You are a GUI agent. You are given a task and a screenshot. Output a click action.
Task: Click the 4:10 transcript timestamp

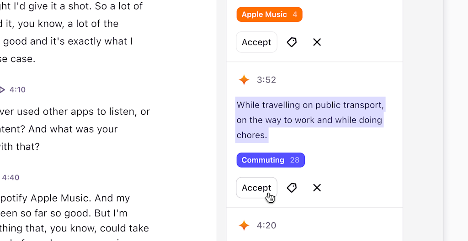click(17, 90)
